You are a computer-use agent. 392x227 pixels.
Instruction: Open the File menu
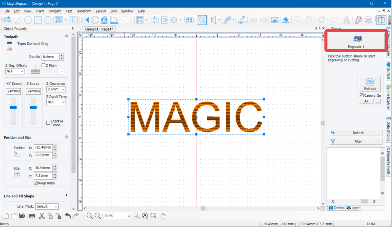click(7, 11)
